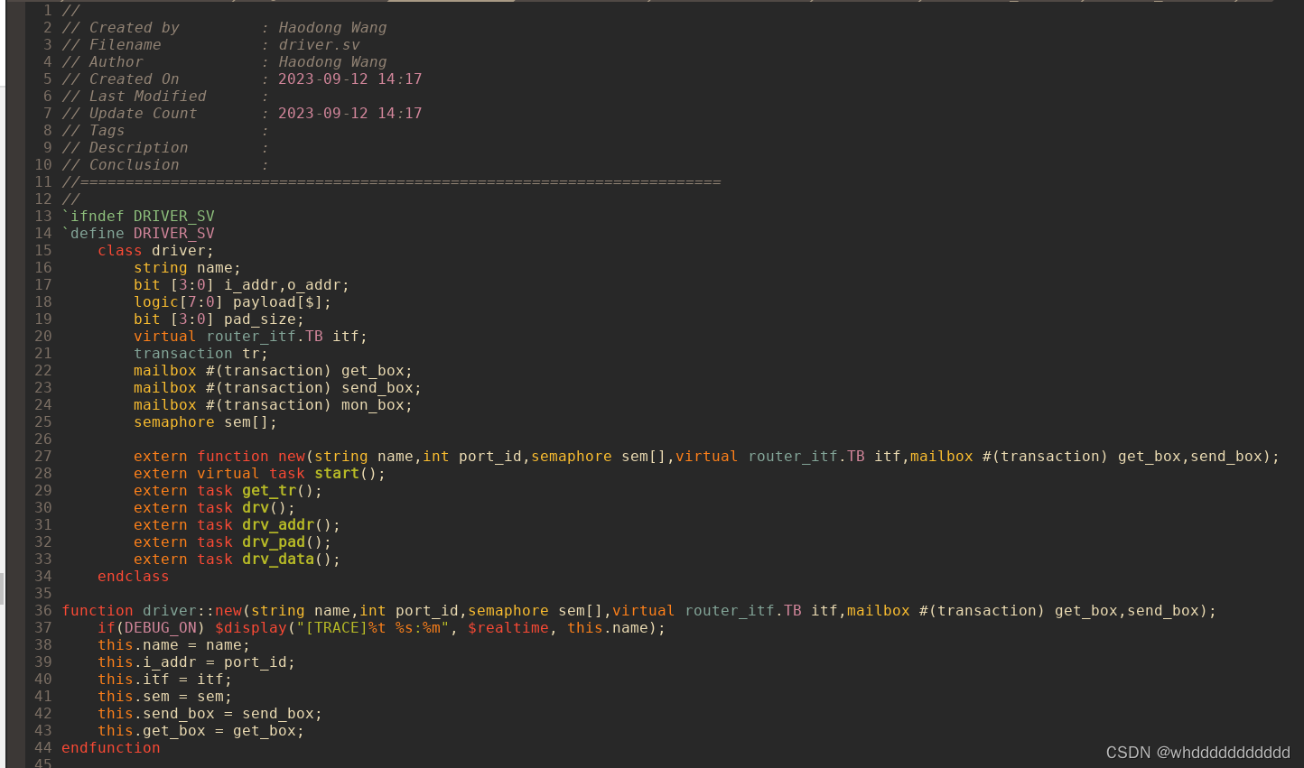1304x768 pixels.
Task: Click line number 36 beside function driver::new
Action: pos(42,610)
